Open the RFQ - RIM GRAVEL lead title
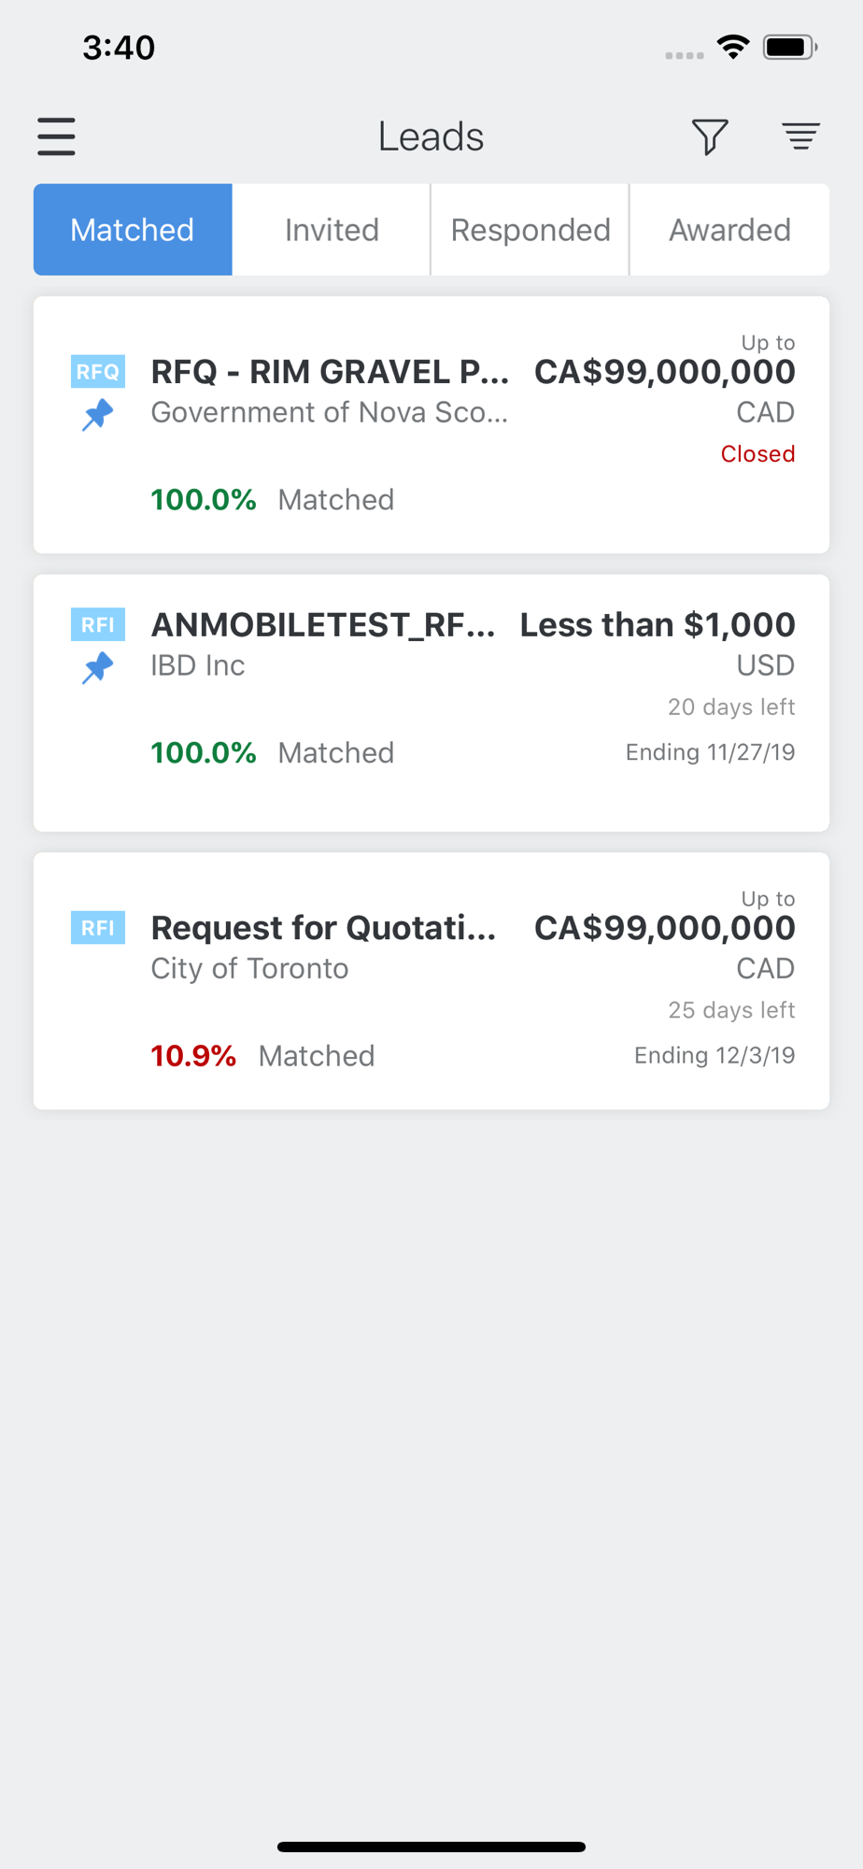 330,372
